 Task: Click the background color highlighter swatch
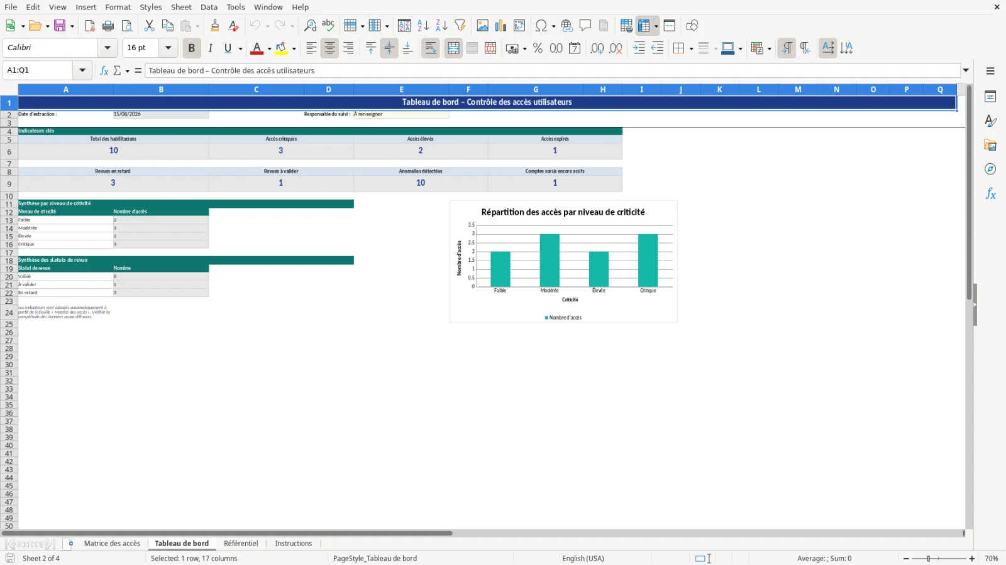click(x=281, y=48)
